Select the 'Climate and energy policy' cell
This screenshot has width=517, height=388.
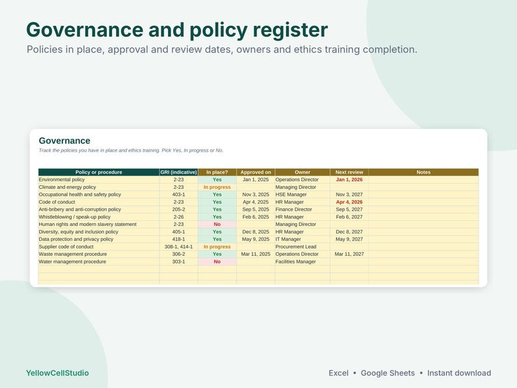[x=99, y=187]
